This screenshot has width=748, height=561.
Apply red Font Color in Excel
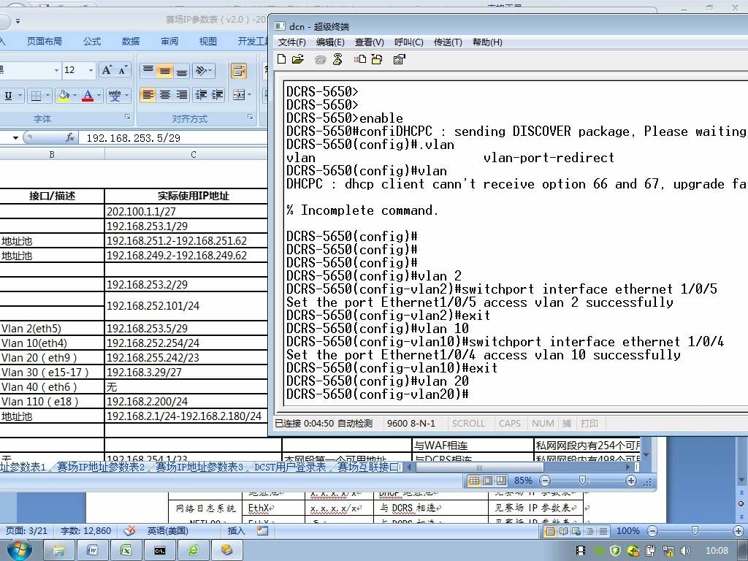pos(88,96)
